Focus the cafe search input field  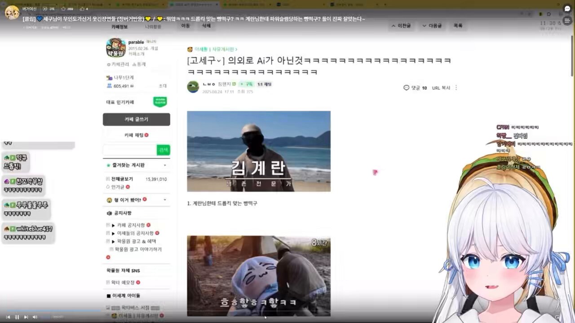tap(130, 150)
